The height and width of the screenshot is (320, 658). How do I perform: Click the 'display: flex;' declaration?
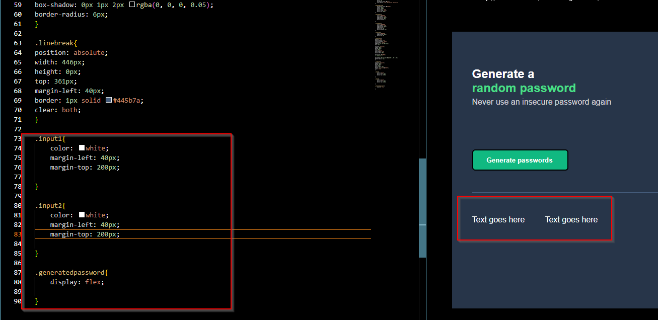77,282
